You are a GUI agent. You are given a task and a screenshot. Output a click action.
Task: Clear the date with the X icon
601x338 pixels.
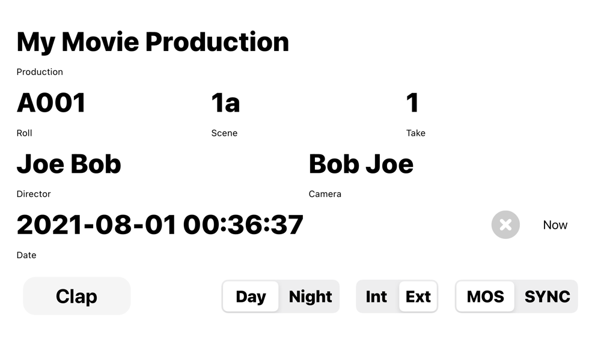505,225
